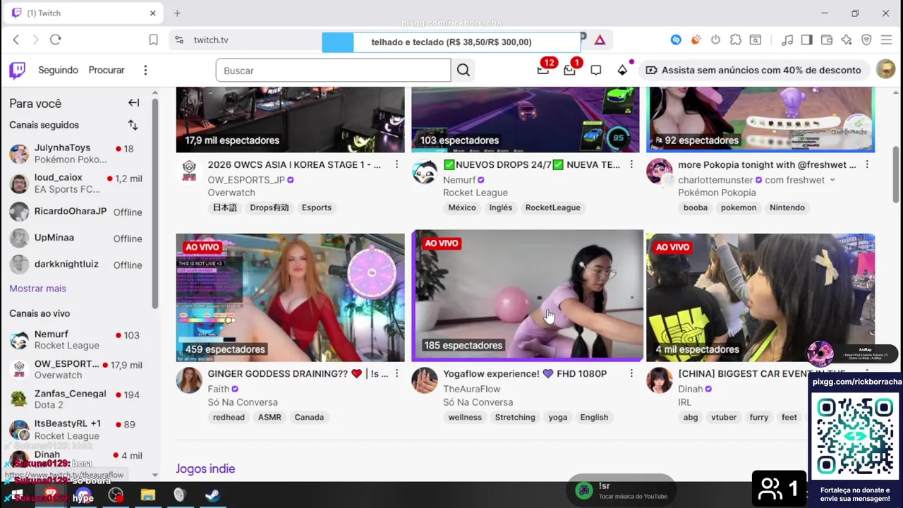903x508 pixels.
Task: Open the TheAuraFlow channel link
Action: pos(472,389)
